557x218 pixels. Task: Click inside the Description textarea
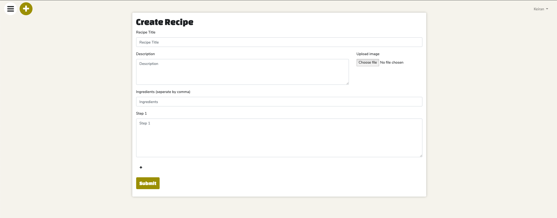tap(242, 72)
